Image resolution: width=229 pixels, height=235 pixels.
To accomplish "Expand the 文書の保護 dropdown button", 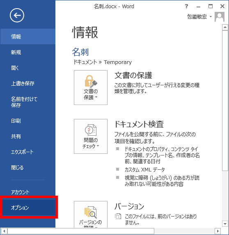I will [91, 87].
